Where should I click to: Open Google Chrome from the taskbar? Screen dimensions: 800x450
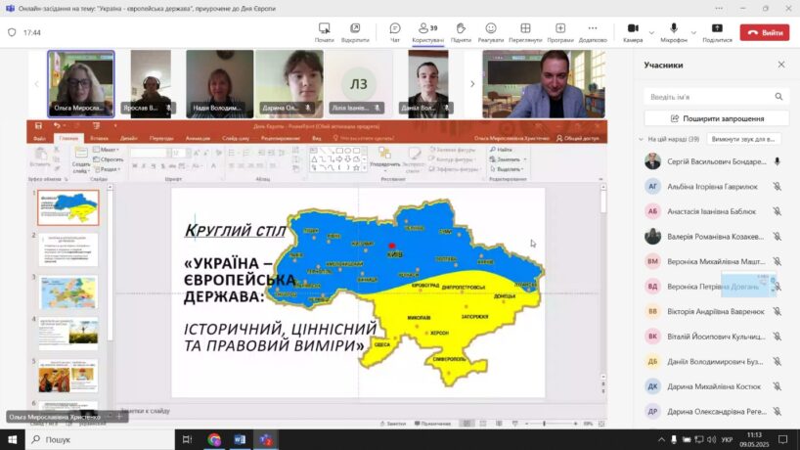coord(214,439)
